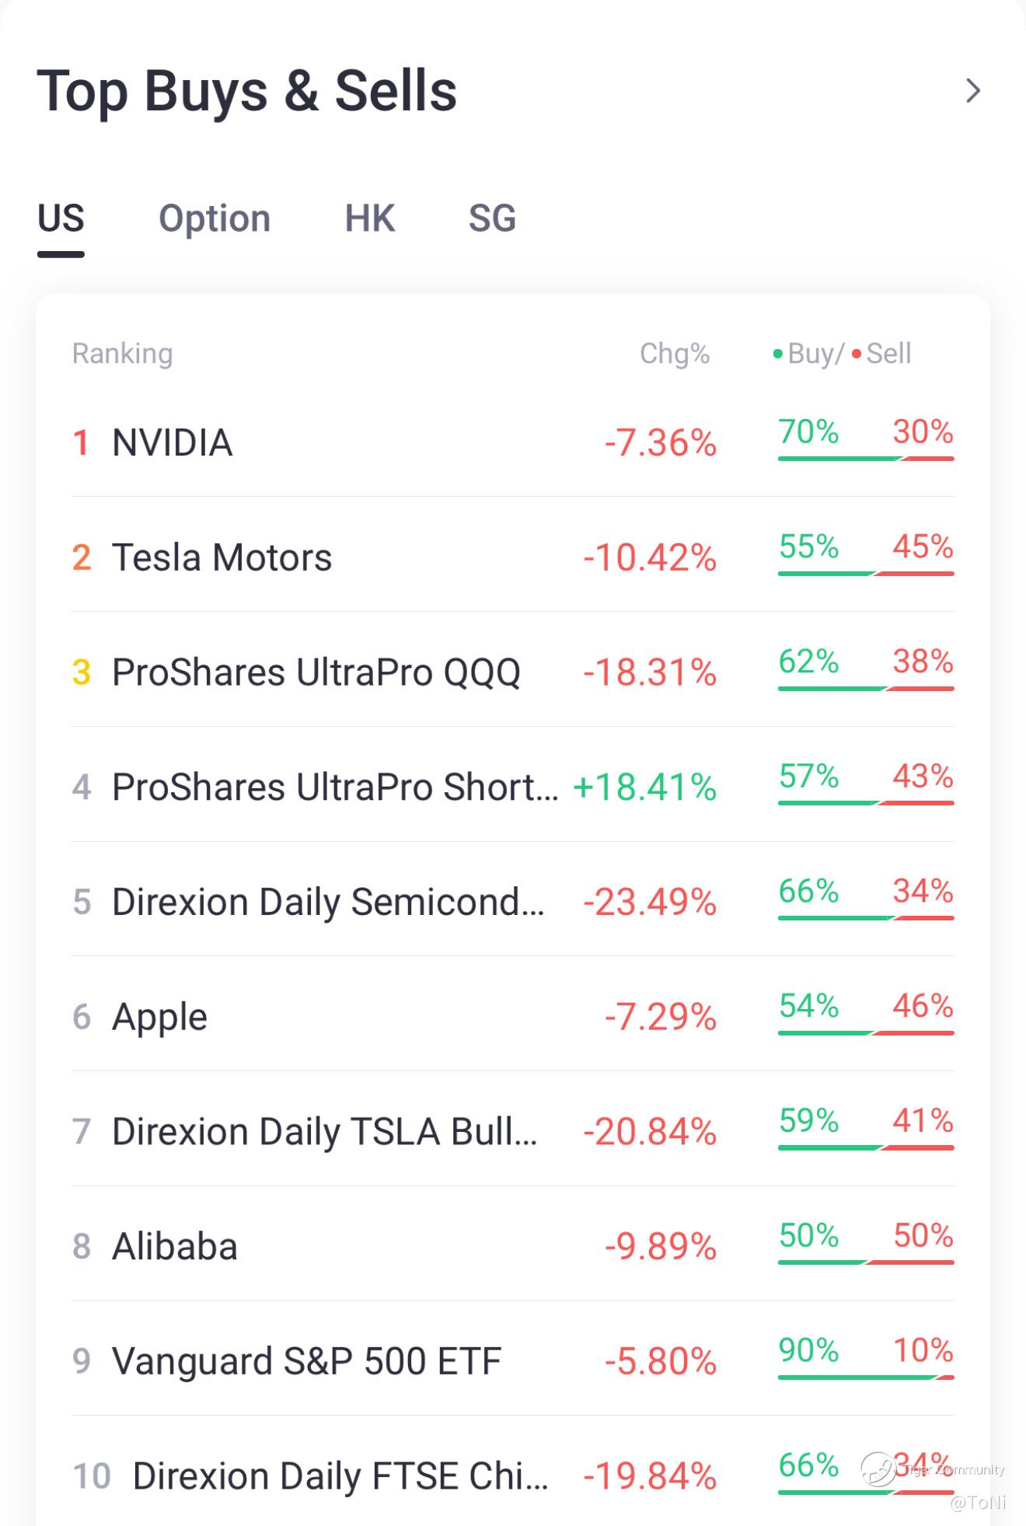
Task: Switch to the Option tab
Action: pos(215,218)
